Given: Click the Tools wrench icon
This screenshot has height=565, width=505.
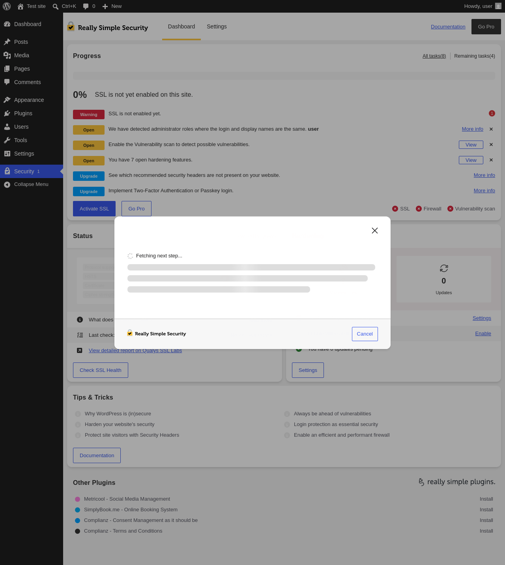Looking at the screenshot, I should coord(7,140).
